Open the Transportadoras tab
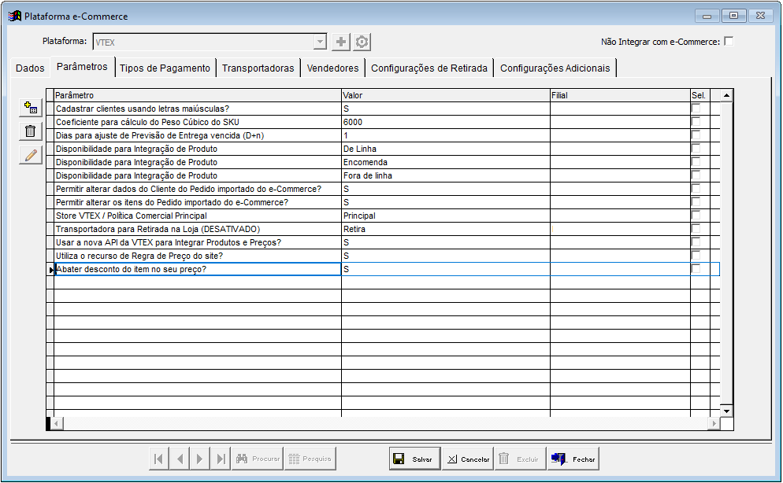Viewport: 783px width, 483px height. (258, 68)
